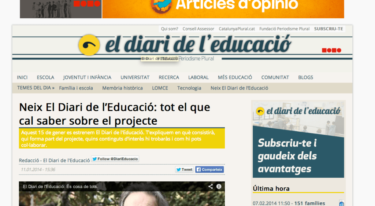Open the LABORAL section

(198, 77)
